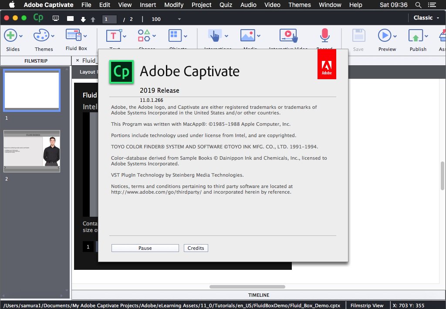Click the system clock Sat 09:36

point(393,5)
